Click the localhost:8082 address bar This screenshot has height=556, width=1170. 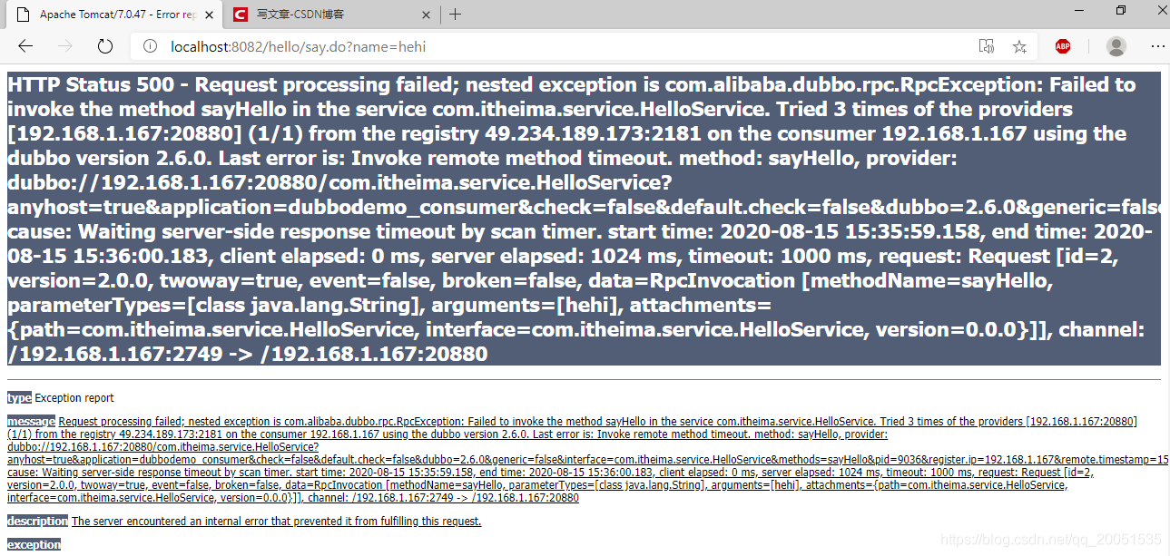pos(554,46)
